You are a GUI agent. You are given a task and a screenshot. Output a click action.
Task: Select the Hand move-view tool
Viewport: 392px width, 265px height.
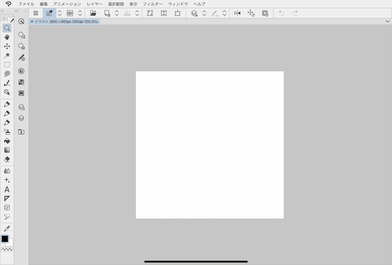[x=7, y=37]
